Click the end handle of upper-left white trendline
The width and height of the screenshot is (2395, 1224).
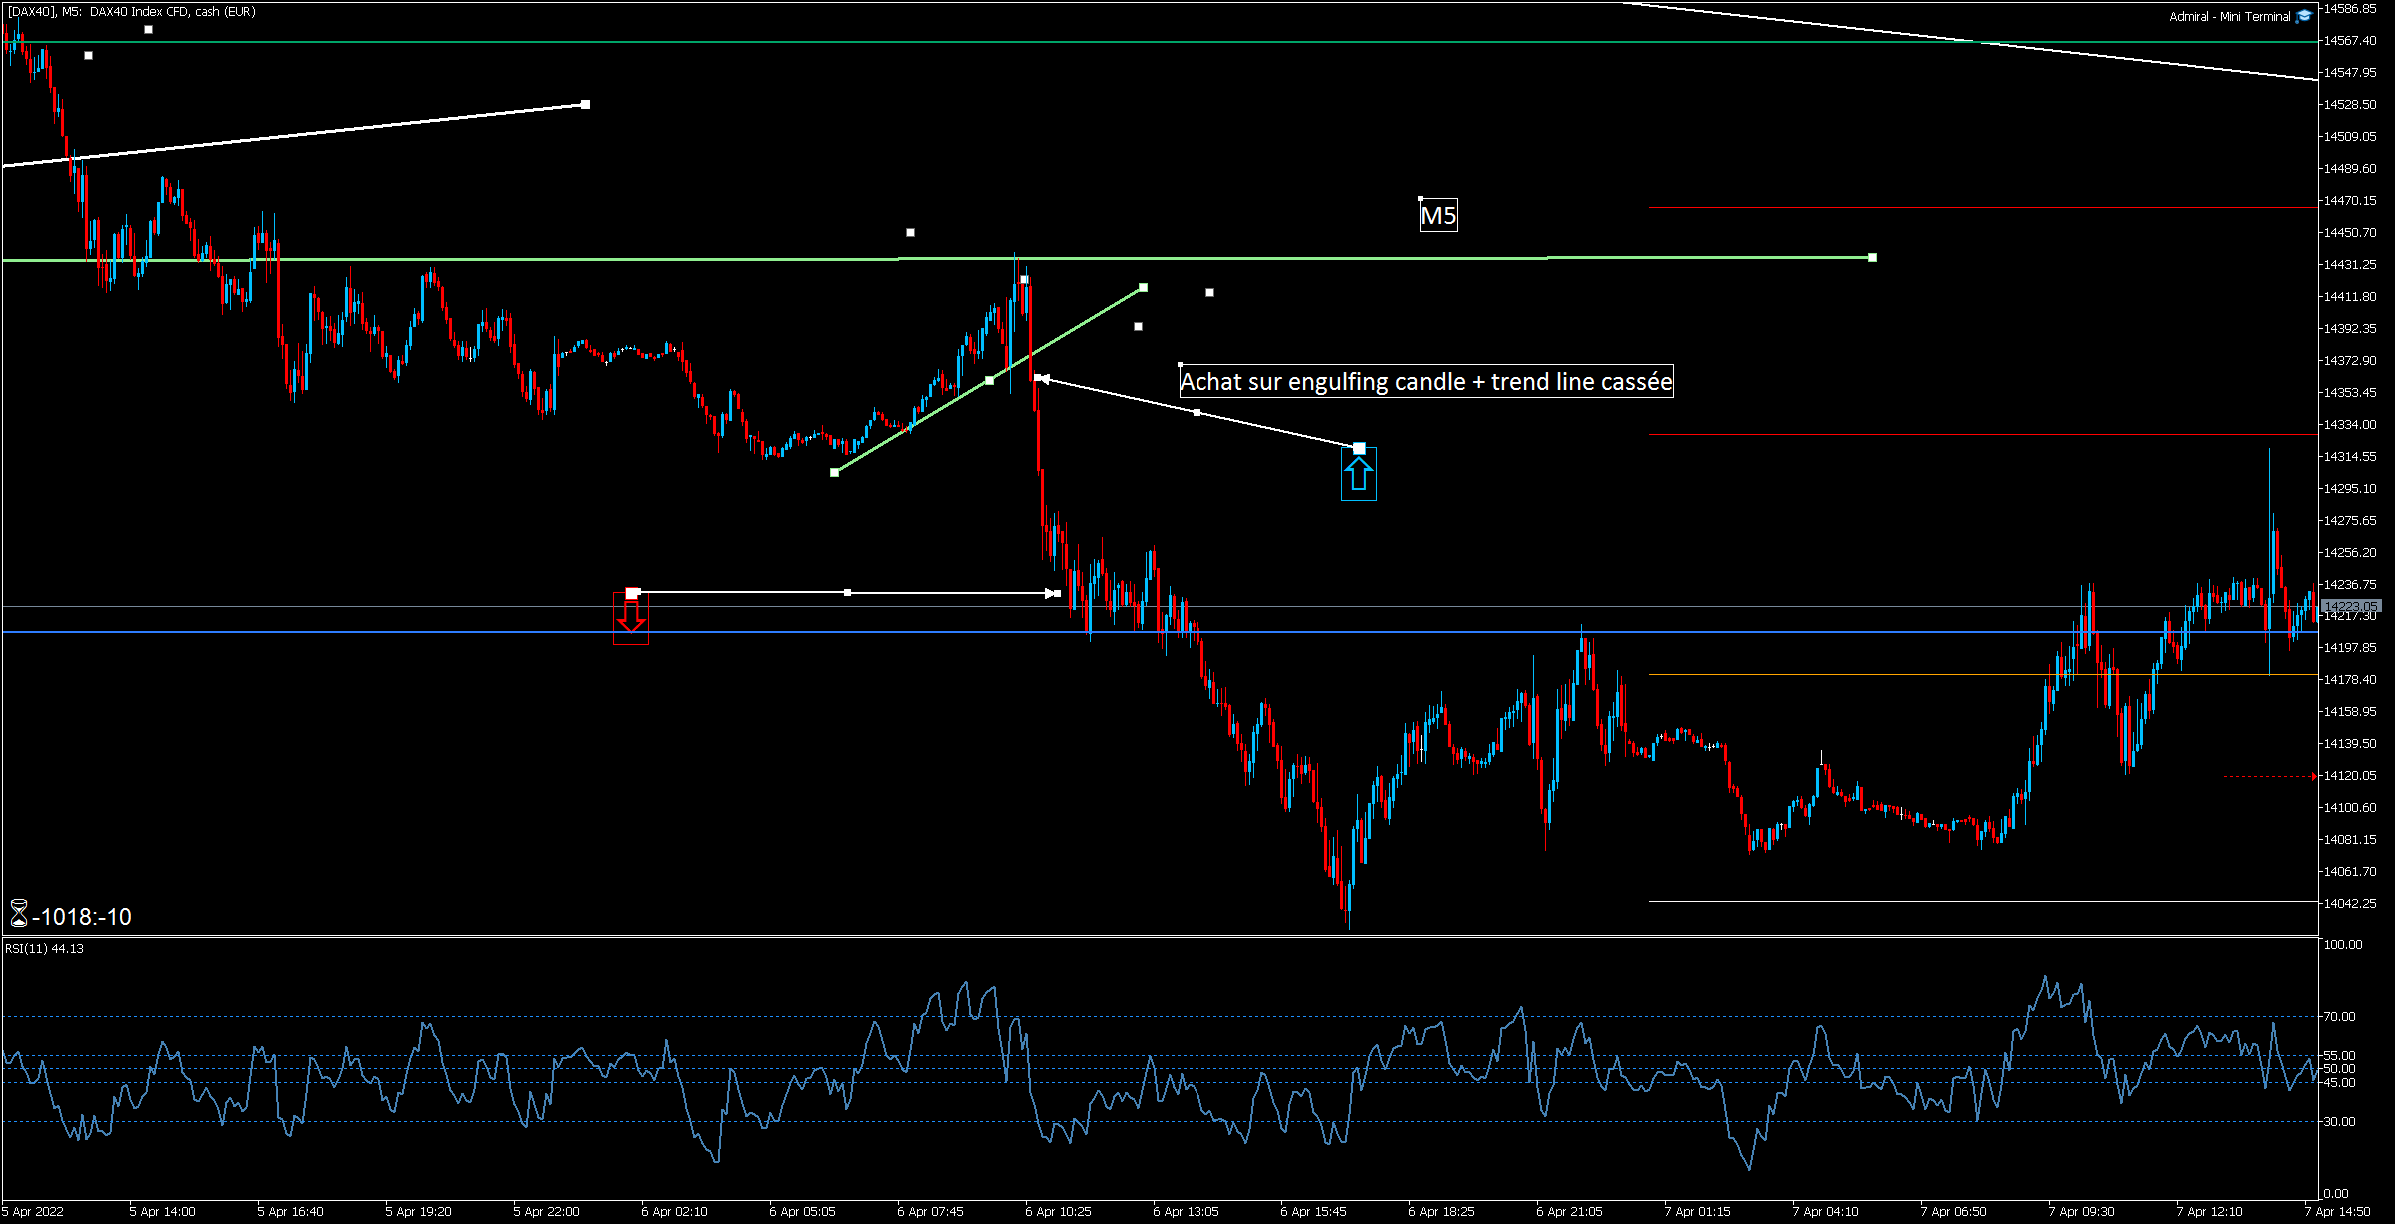pyautogui.click(x=585, y=104)
